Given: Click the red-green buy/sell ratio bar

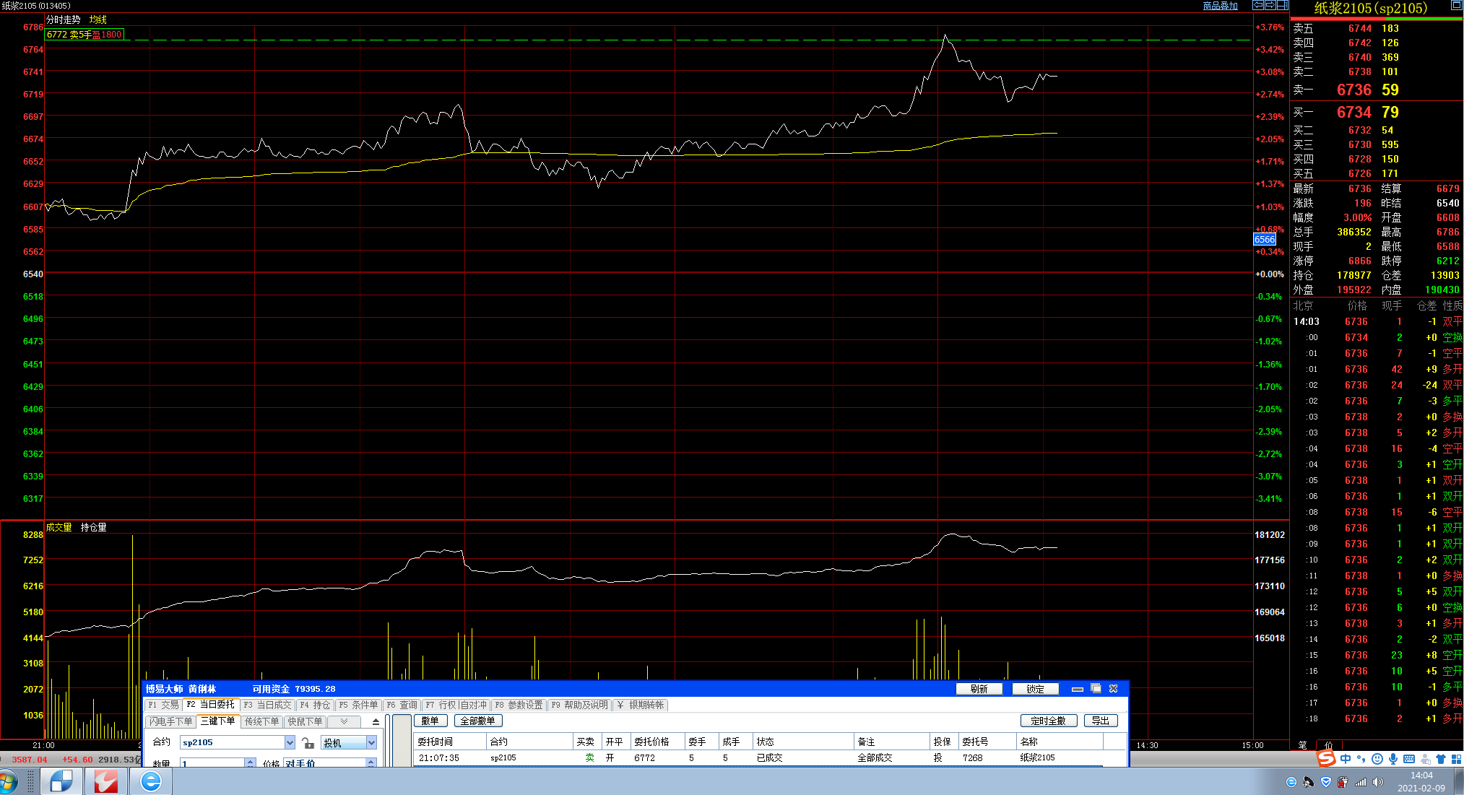Looking at the screenshot, I should [x=1376, y=19].
